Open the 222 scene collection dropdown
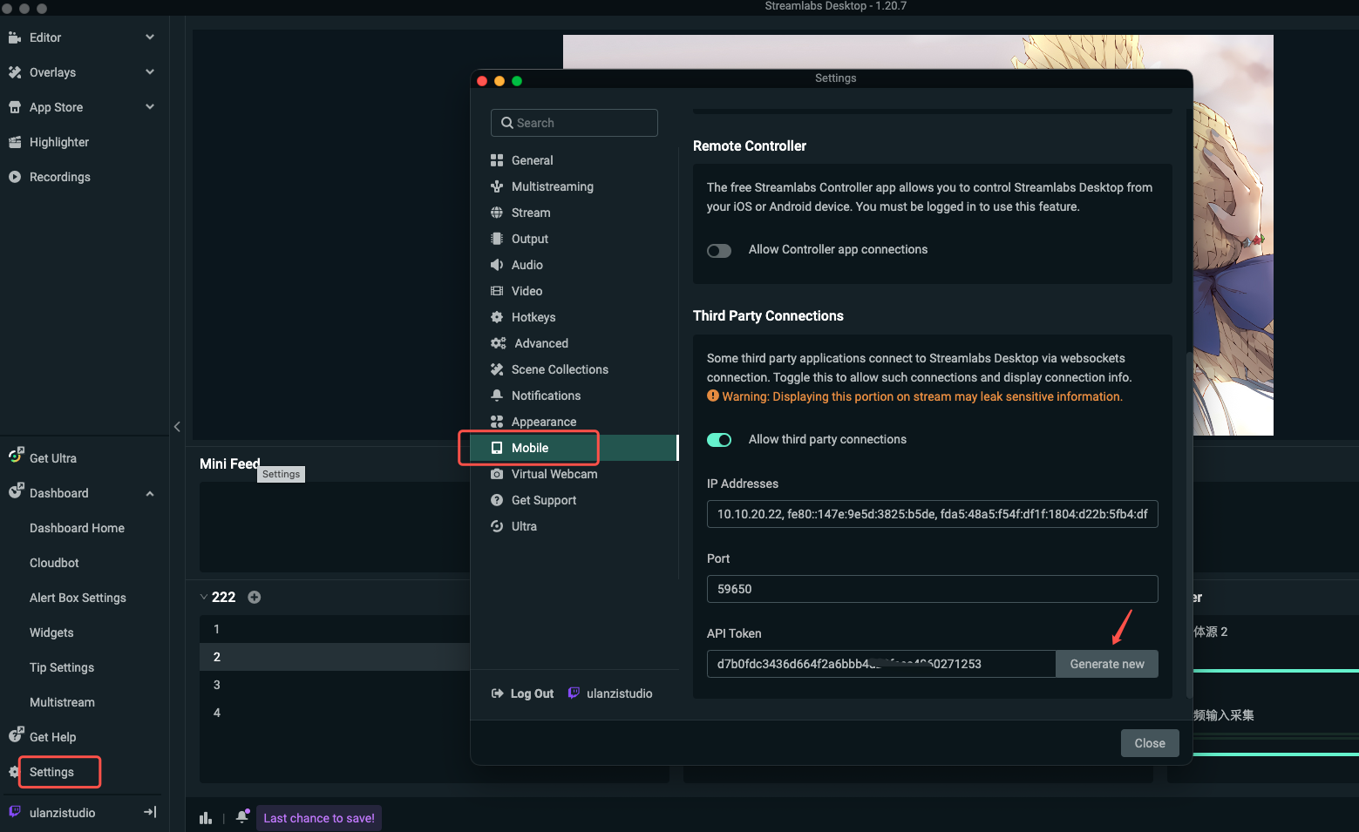 (204, 597)
